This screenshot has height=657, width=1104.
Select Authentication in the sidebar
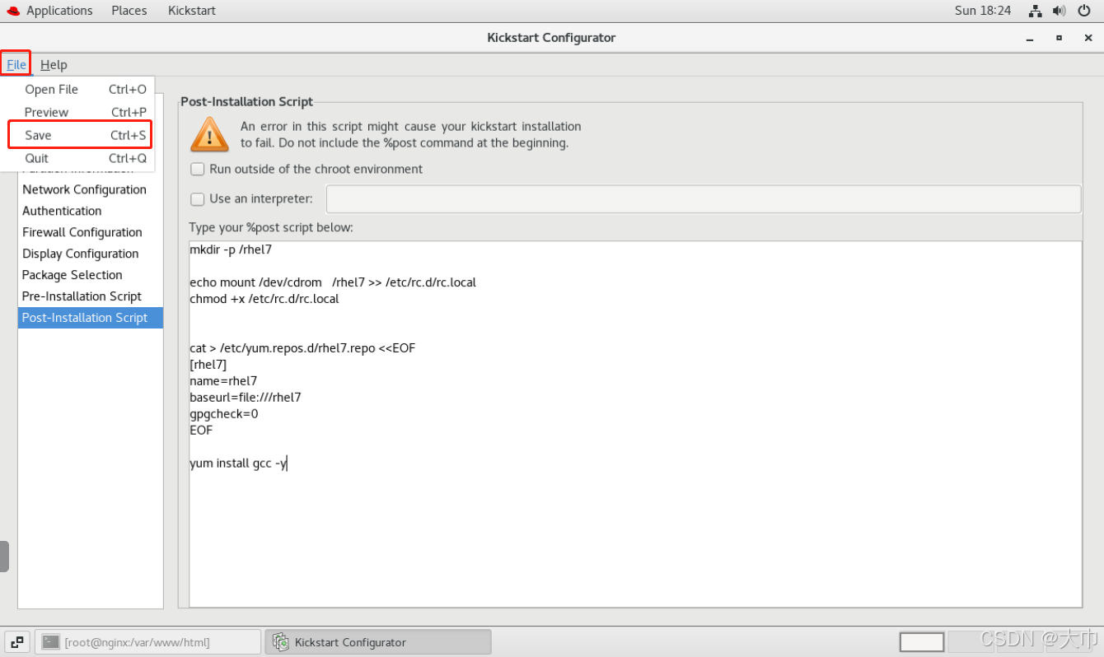[90, 211]
